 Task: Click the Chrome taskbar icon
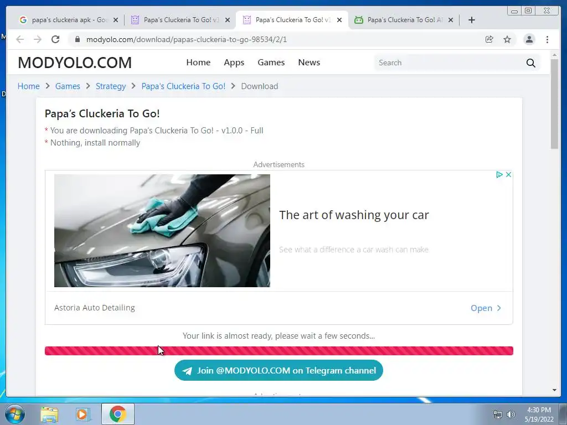point(118,414)
